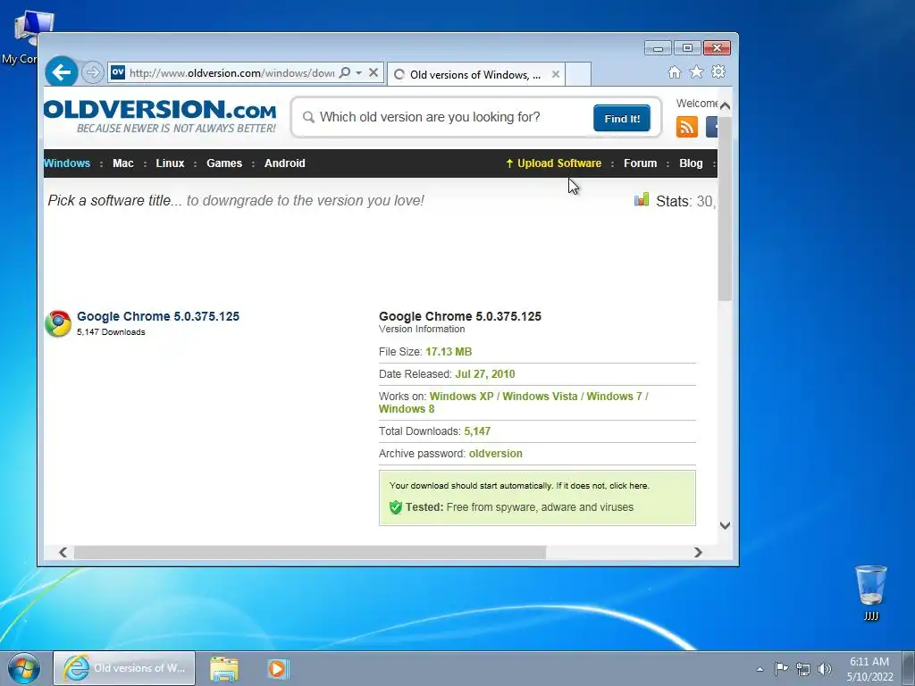Screen dimensions: 915x686
Task: Open the Games category menu
Action: [224, 163]
